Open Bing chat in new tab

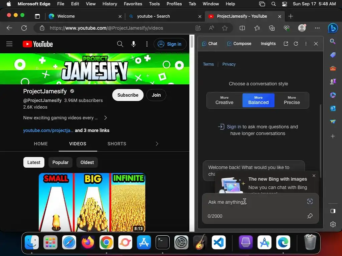click(x=286, y=44)
